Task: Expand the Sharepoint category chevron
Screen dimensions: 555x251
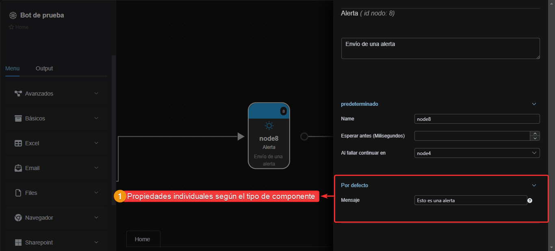Action: (96, 242)
